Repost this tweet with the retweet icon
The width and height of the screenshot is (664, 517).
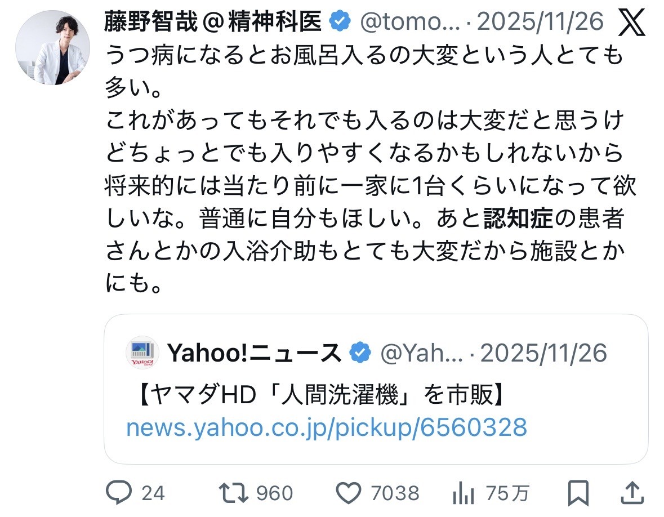click(x=234, y=493)
